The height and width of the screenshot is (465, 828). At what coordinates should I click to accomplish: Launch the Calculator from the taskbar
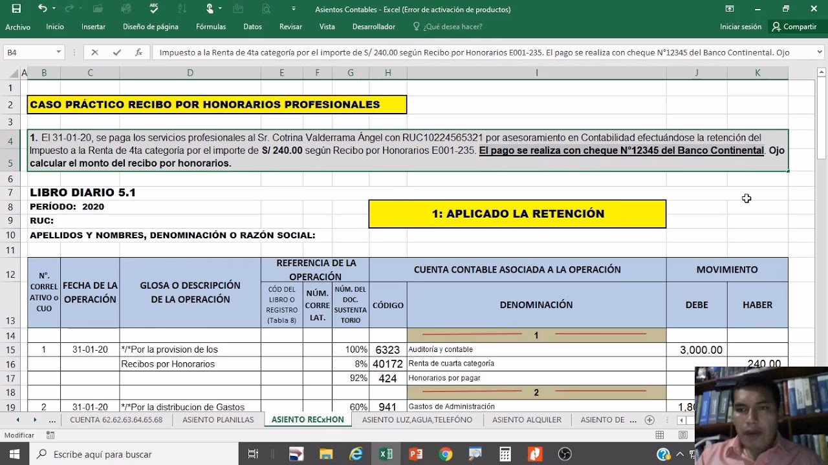(x=505, y=454)
